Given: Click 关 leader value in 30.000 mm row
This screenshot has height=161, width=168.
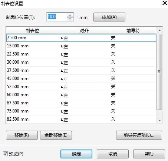Looking at the screenshot, I should [x=113, y=62].
